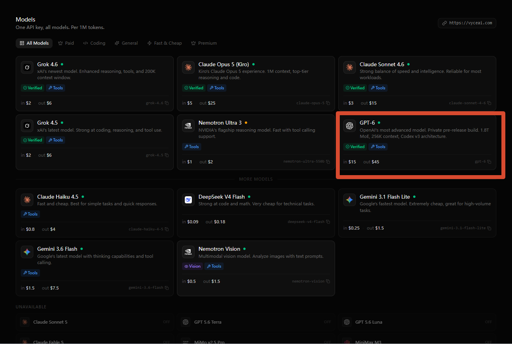
Task: Click the DeepSeek in $0.09 price
Action: 190,222
